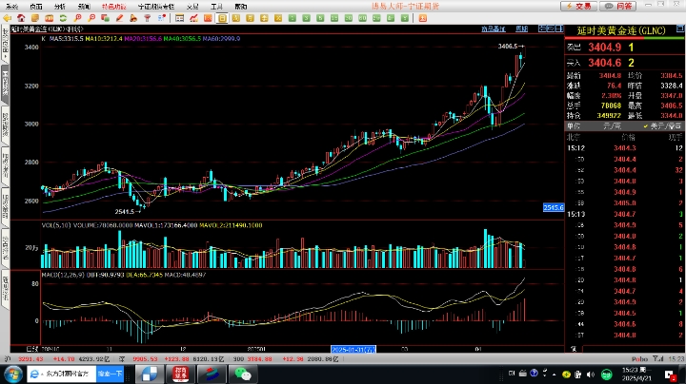Image resolution: width=686 pixels, height=384 pixels.
Task: Open the 工具 menu
Action: (216, 6)
